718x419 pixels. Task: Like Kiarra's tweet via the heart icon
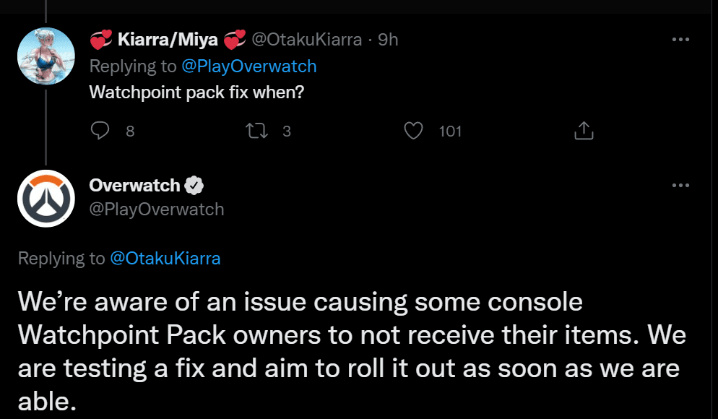pos(413,131)
